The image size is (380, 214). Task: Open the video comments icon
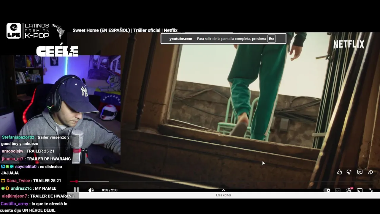point(360,172)
